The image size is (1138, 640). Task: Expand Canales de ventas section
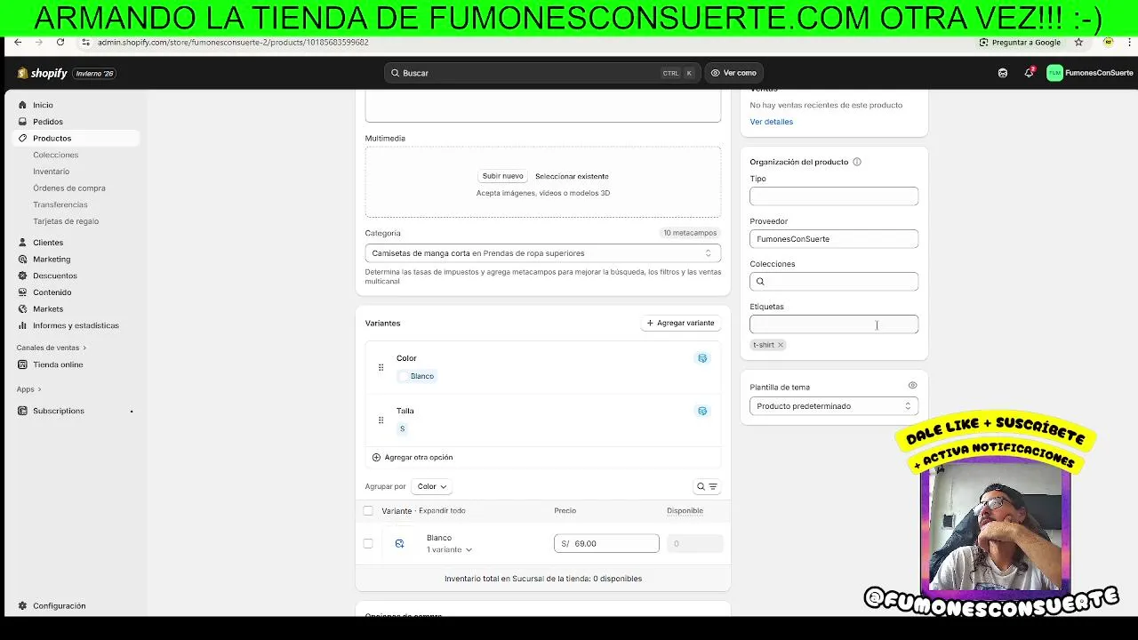click(x=51, y=348)
